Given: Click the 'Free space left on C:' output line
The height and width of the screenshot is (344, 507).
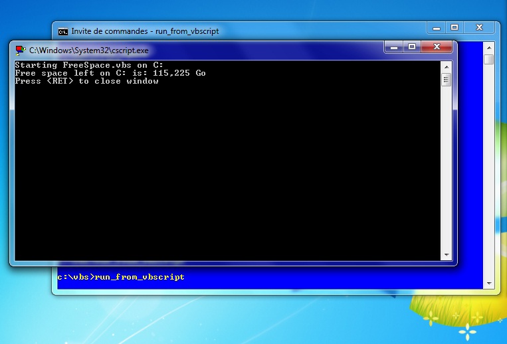Looking at the screenshot, I should coord(110,73).
